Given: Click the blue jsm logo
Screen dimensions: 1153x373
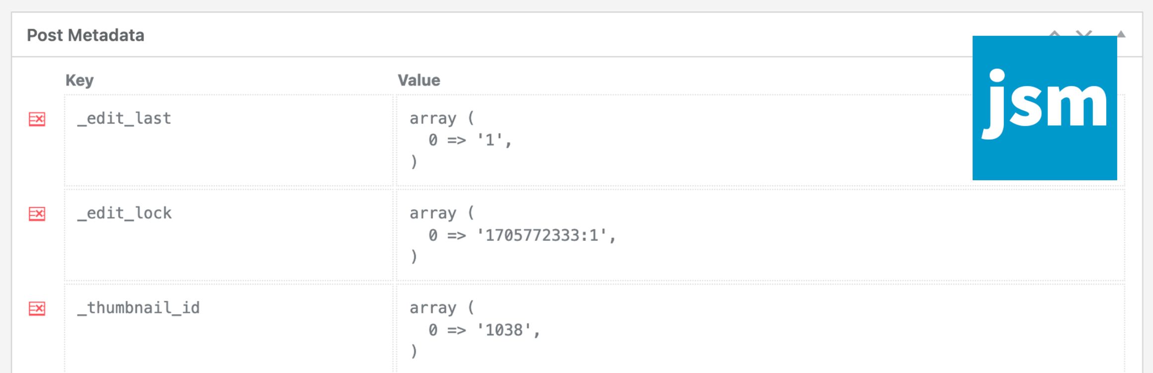Looking at the screenshot, I should click(x=1044, y=108).
